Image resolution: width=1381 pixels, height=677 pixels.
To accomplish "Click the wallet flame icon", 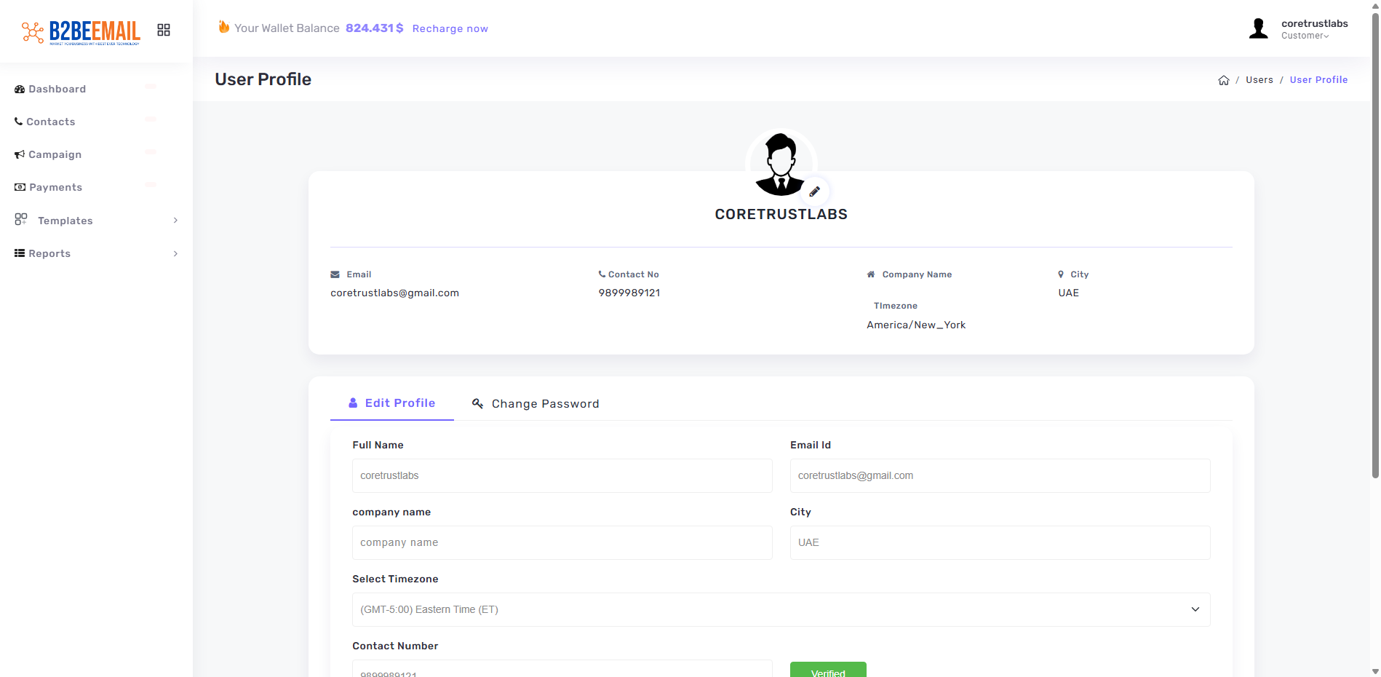I will pyautogui.click(x=224, y=27).
